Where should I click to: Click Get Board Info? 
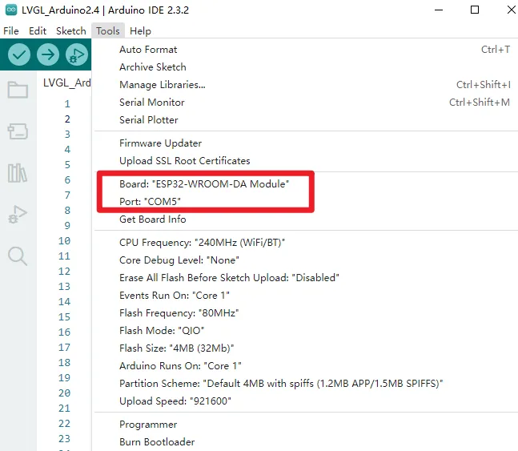pos(152,219)
